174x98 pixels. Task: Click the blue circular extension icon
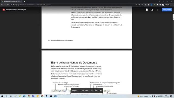[151, 5]
